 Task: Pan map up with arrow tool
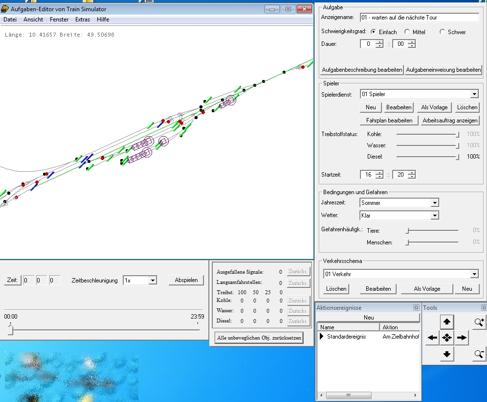[446, 322]
